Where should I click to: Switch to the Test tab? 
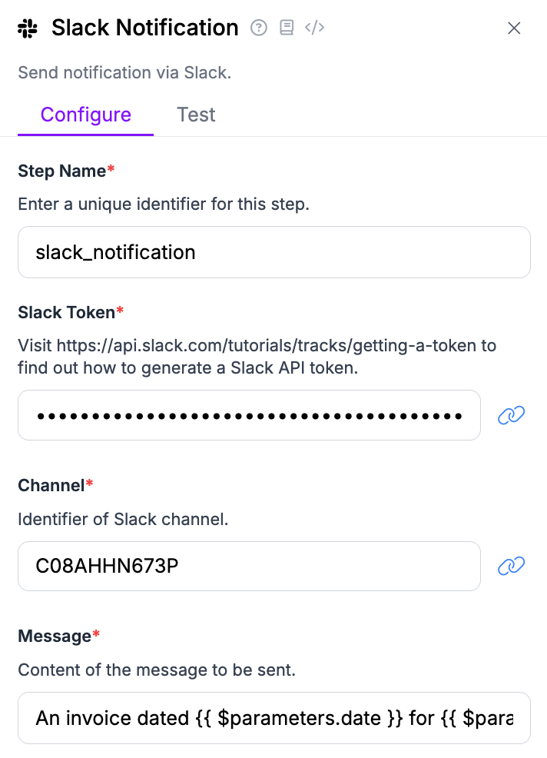pyautogui.click(x=196, y=115)
